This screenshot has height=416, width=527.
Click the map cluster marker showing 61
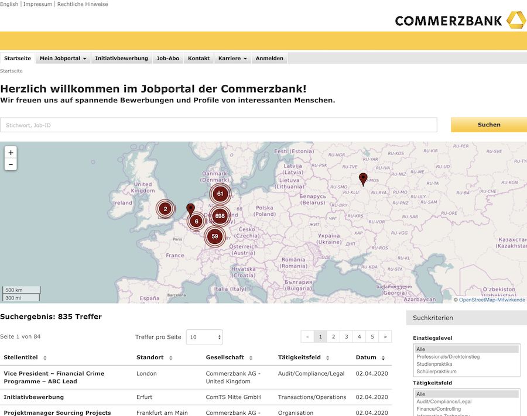[x=220, y=194]
